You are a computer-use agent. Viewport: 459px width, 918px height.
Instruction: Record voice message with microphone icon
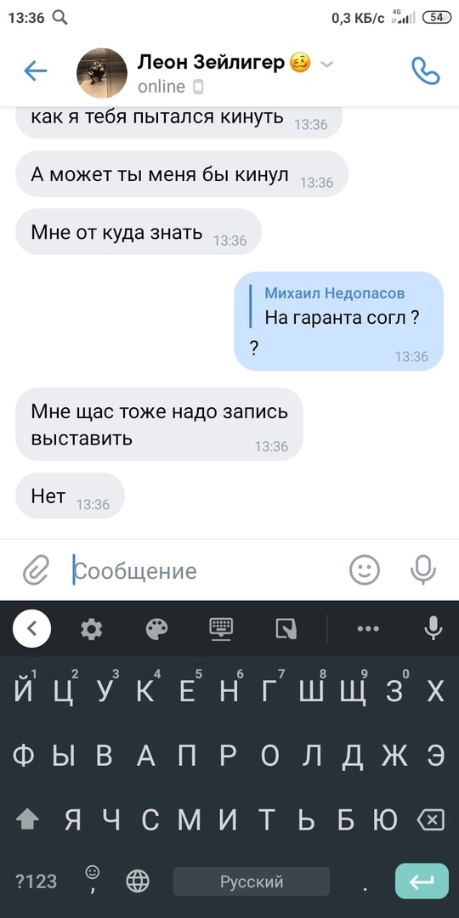(422, 570)
